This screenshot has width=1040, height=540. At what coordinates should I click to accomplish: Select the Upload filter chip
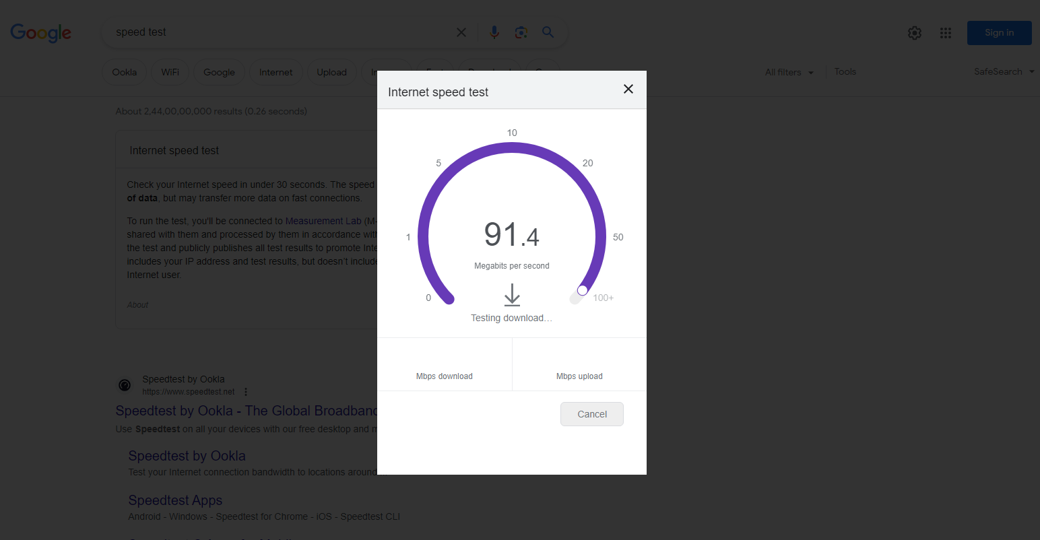coord(332,72)
